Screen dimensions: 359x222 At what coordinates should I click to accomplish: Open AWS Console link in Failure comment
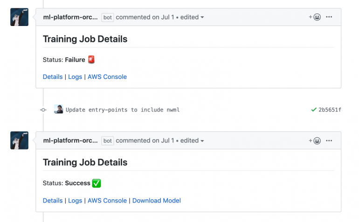[107, 77]
